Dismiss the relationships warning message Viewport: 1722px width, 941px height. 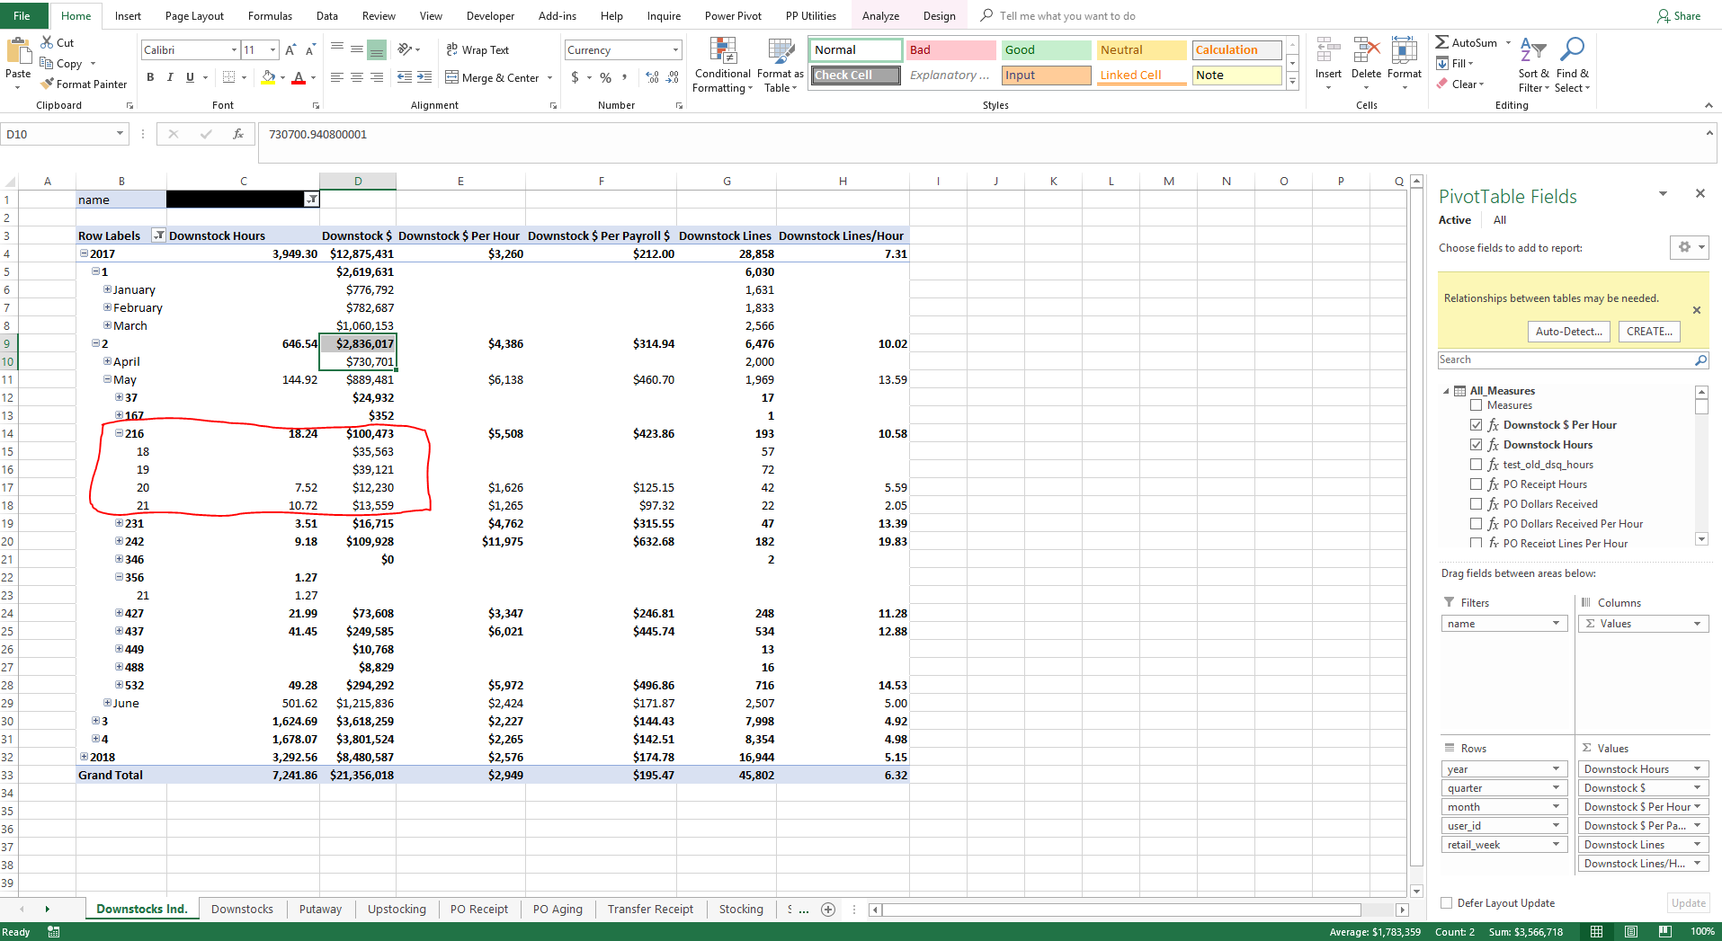pyautogui.click(x=1697, y=310)
